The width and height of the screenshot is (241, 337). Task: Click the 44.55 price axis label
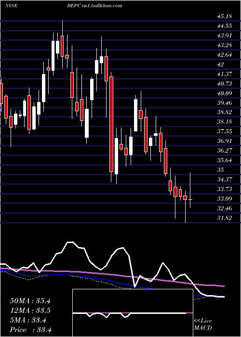(x=225, y=26)
